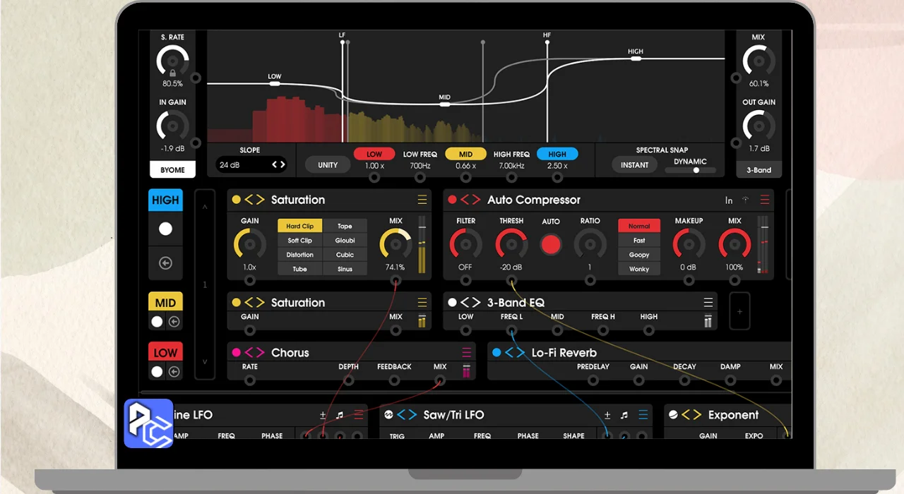The image size is (904, 494).
Task: Toggle the HIGH band white circle button
Action: [x=165, y=229]
